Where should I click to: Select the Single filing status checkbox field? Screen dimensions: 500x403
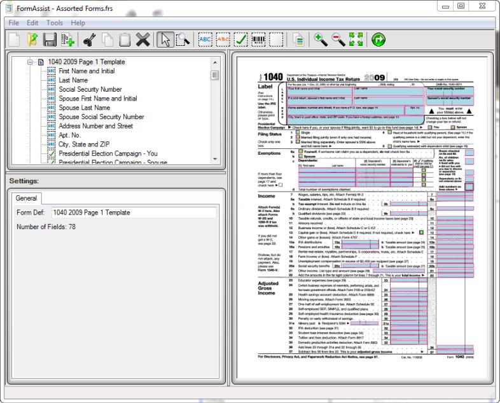(x=298, y=132)
